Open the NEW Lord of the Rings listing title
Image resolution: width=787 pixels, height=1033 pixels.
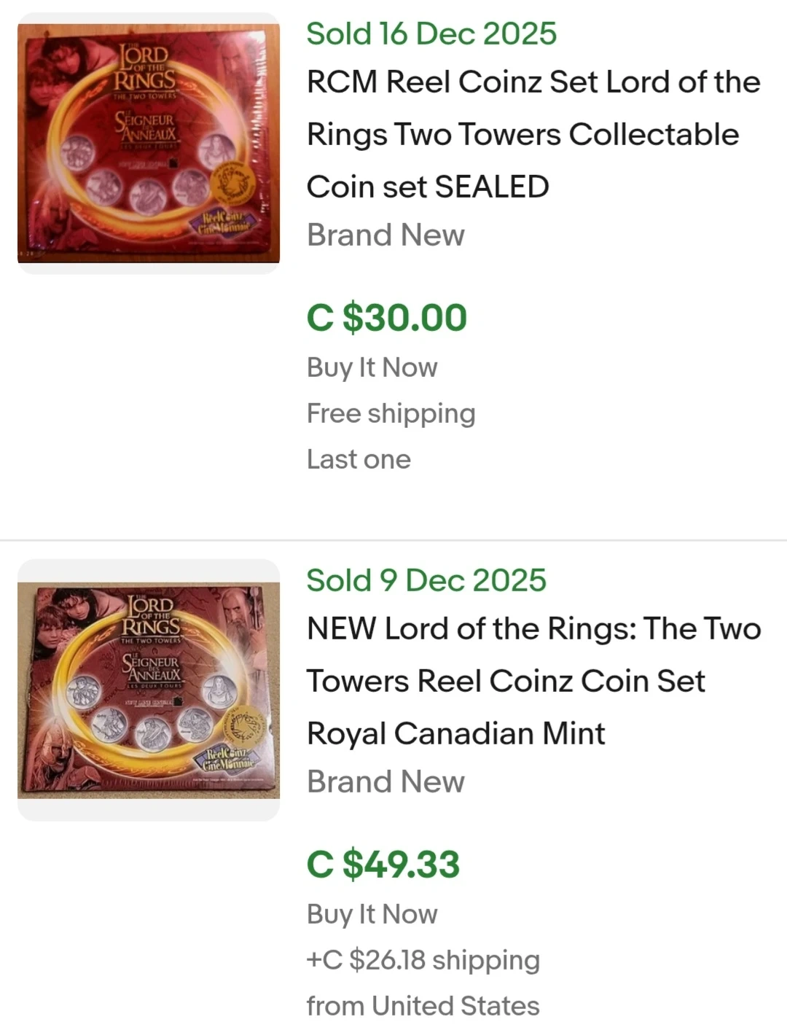coord(533,681)
